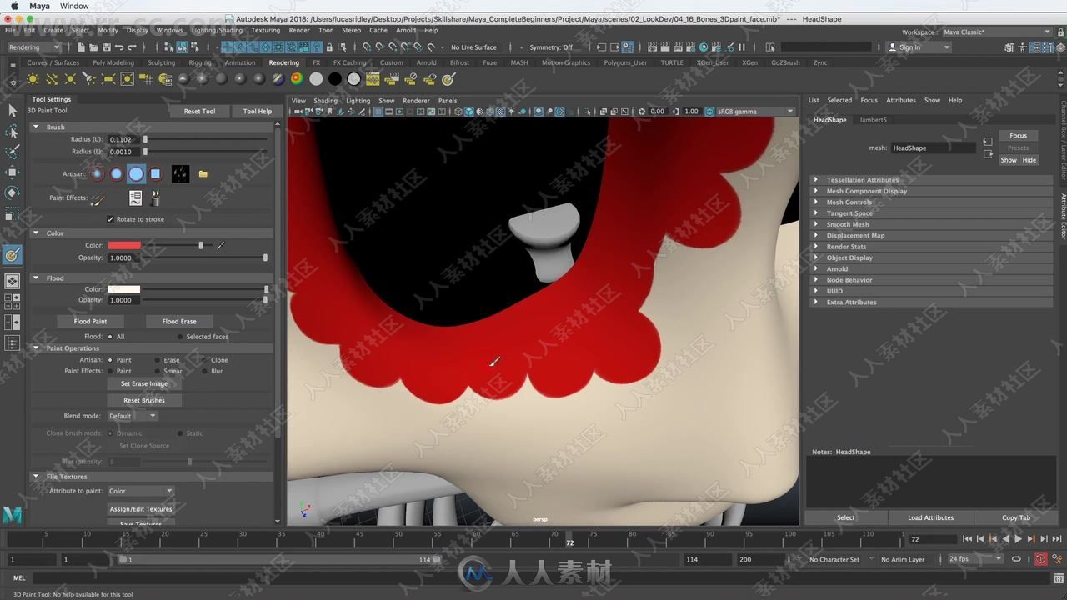Expand the Smooth Mesh section

click(x=816, y=224)
